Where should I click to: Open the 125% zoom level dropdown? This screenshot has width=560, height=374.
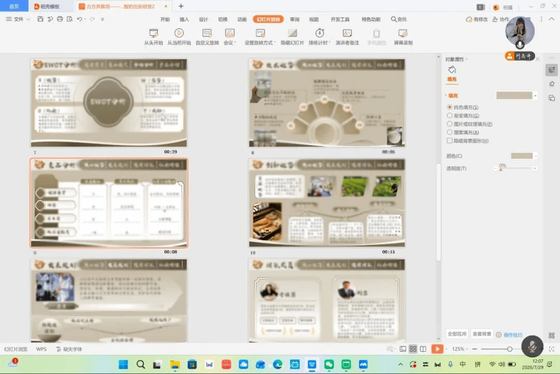(460, 349)
